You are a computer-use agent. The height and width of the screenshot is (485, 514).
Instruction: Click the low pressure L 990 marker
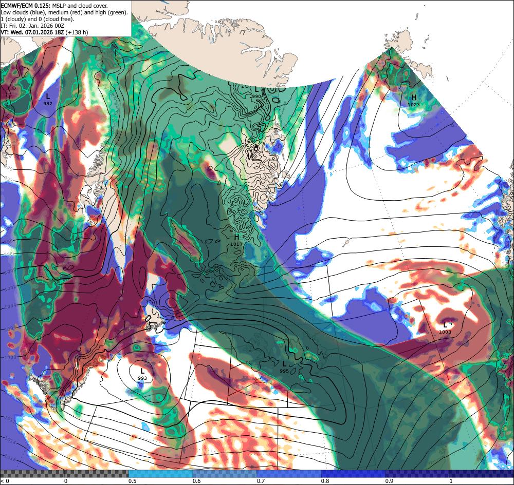[x=256, y=92]
